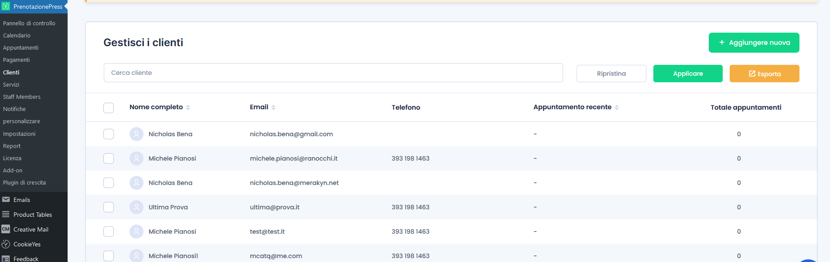Click the avatar icon for Ultima Prova
This screenshot has width=830, height=262.
coord(137,207)
